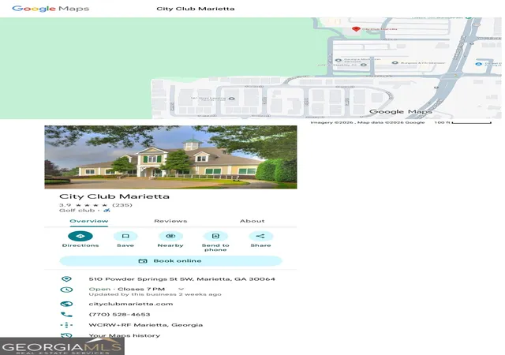Click the wheelchair accessibility icon
The height and width of the screenshot is (355, 505).
(107, 211)
